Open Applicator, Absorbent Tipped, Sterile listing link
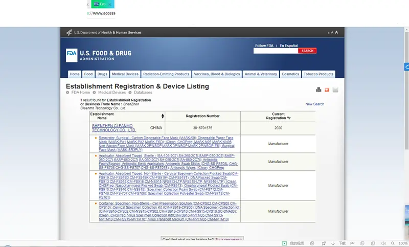Image resolution: width=409 pixels, height=247 pixels. (168, 162)
